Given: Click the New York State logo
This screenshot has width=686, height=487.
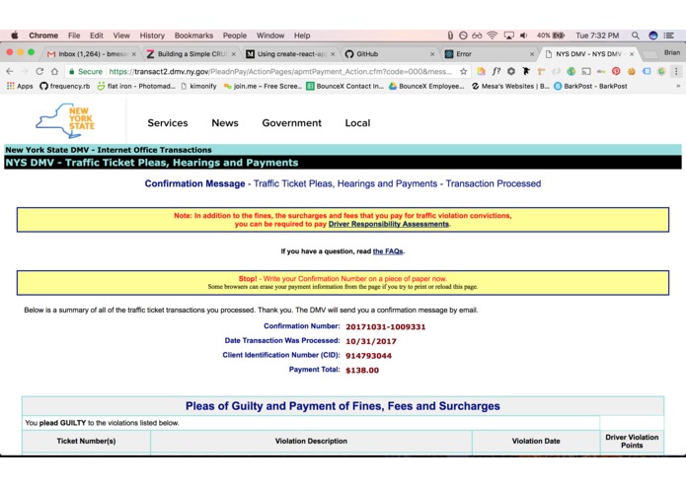Looking at the screenshot, I should [65, 120].
